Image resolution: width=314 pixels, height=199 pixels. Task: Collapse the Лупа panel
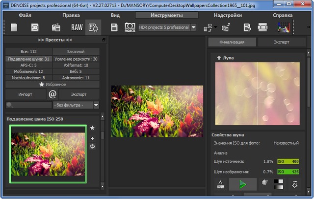tap(218, 58)
